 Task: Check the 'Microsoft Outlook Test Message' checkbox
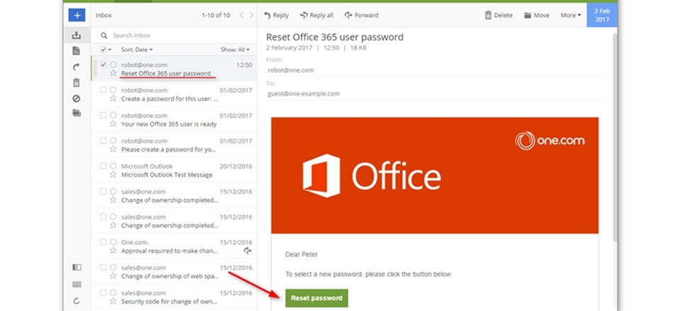click(x=104, y=166)
